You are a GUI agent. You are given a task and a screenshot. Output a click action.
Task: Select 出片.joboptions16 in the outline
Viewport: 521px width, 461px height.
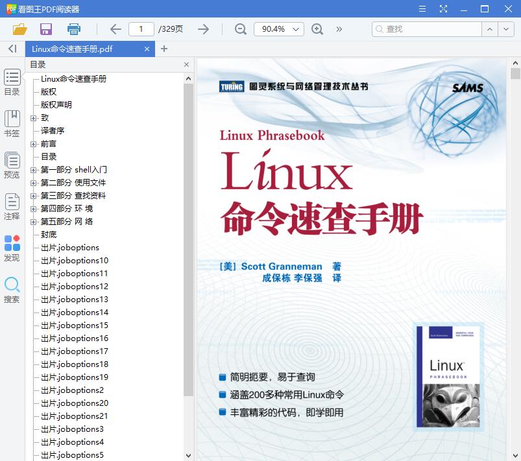(75, 338)
